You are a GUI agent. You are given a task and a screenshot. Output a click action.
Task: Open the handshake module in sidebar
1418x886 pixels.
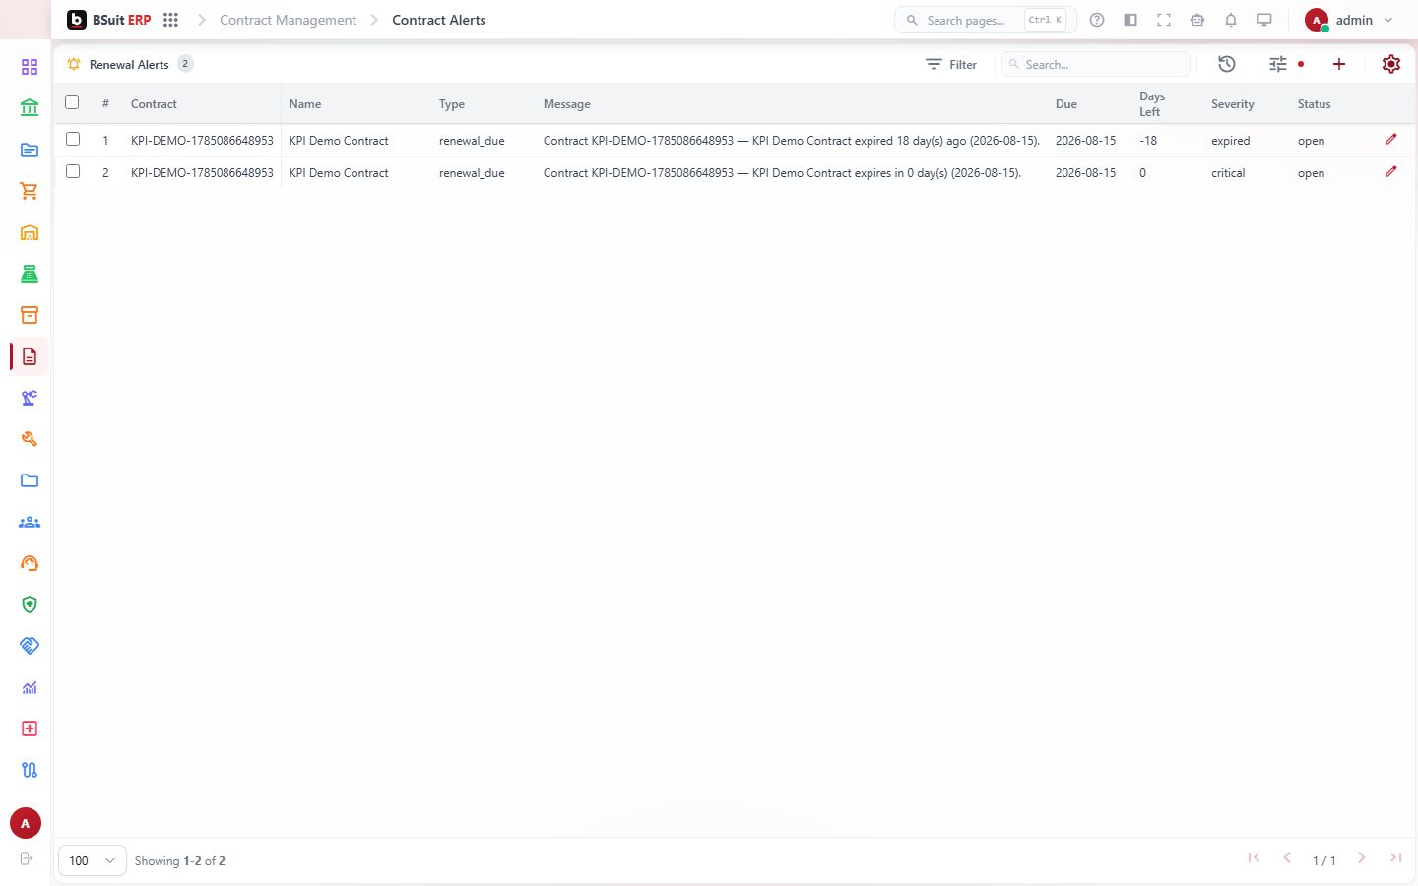[x=30, y=646]
